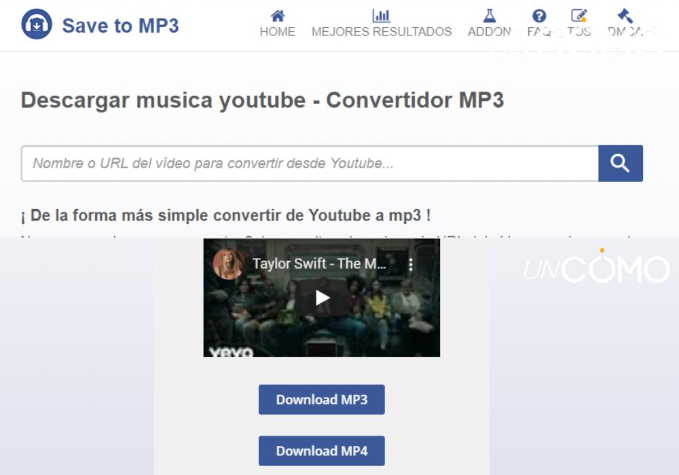Open the video's three-dot options menu
679x475 pixels.
click(x=411, y=265)
